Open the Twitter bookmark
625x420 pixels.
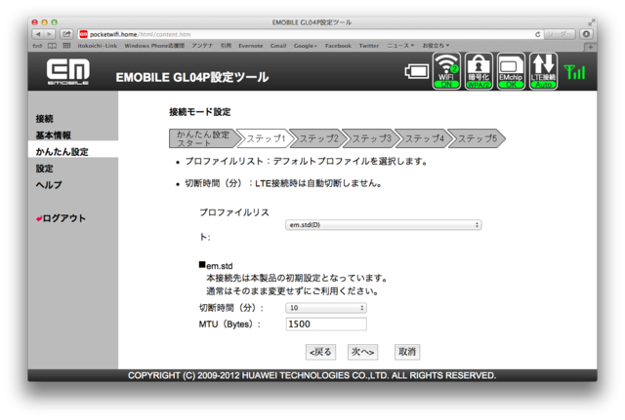369,46
